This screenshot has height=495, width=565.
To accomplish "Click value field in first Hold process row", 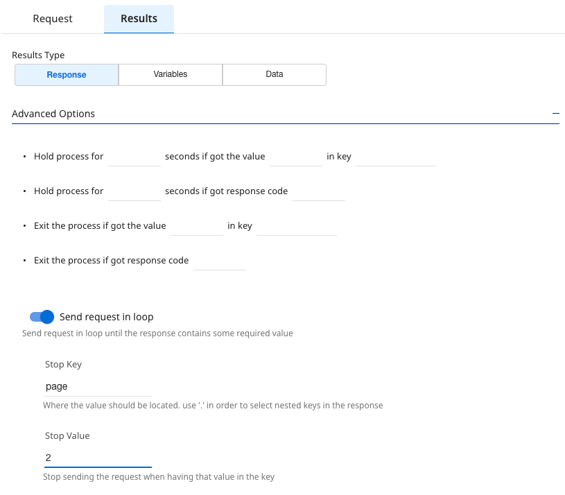I will 296,157.
